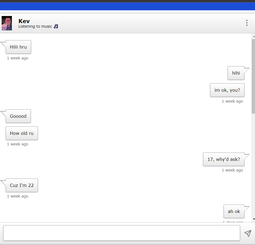Click timestamp under 'Cuz I'm 22'

click(18, 196)
